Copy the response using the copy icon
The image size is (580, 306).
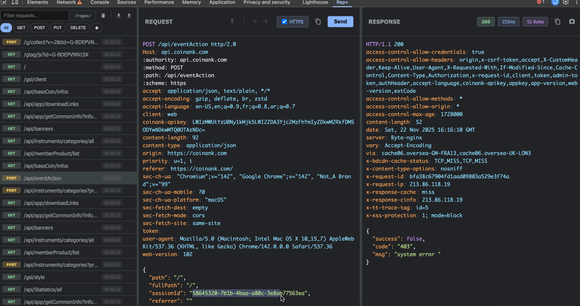pos(558,22)
